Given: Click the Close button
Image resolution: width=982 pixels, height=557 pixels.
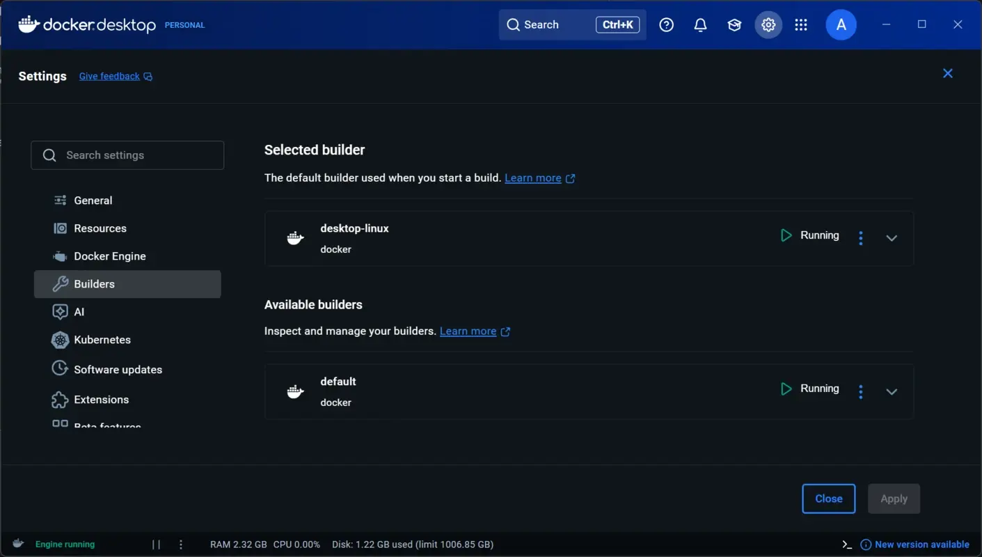Looking at the screenshot, I should tap(828, 499).
